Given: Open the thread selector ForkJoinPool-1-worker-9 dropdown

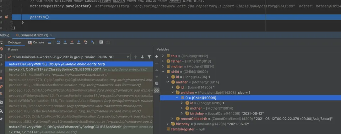Looking at the screenshot, I should [x=68, y=57].
